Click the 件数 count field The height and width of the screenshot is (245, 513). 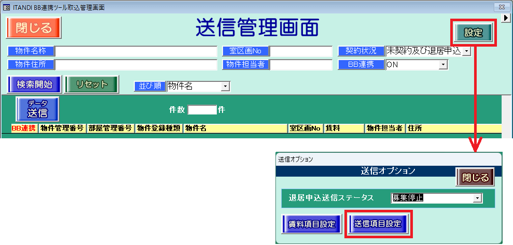[202, 110]
